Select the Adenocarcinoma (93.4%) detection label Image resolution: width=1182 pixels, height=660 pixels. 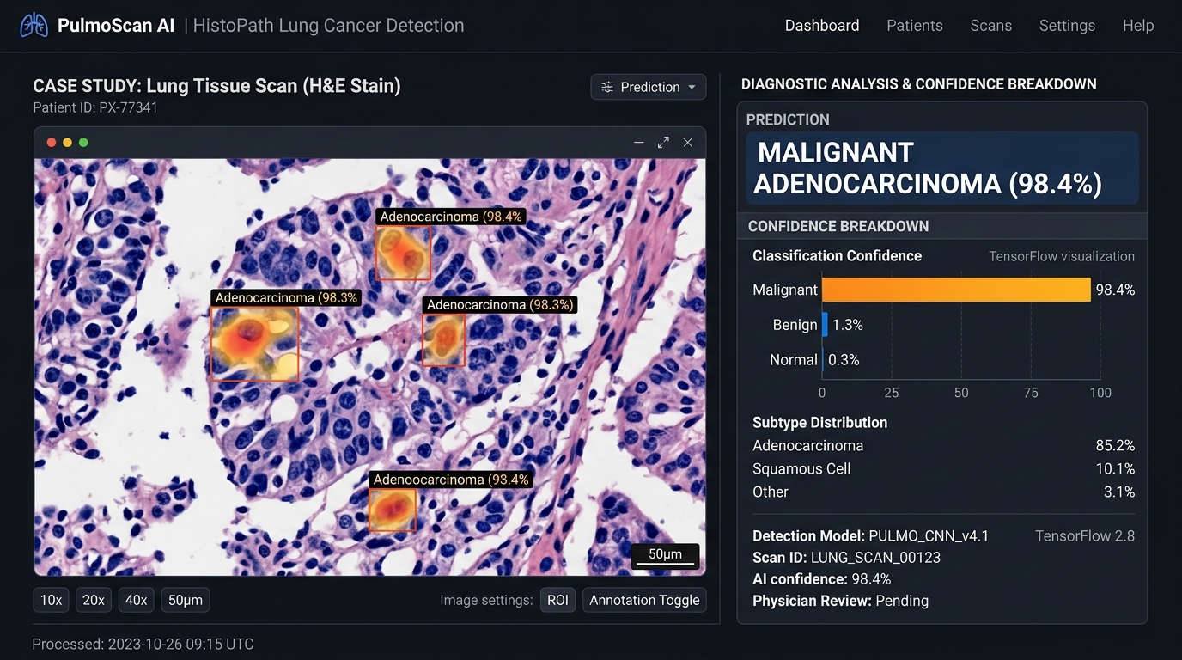tap(452, 480)
